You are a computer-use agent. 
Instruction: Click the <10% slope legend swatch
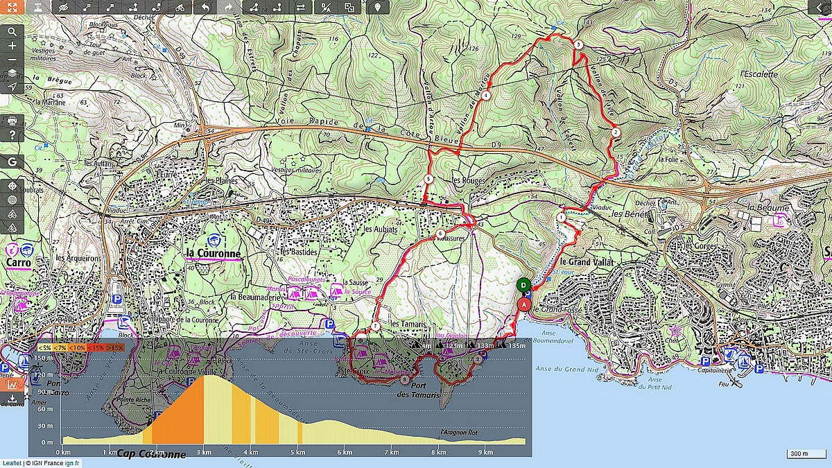click(x=78, y=347)
